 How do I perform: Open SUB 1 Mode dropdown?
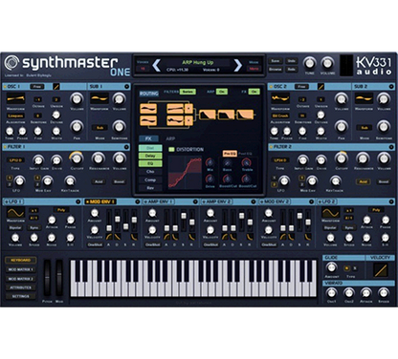[x=99, y=128]
